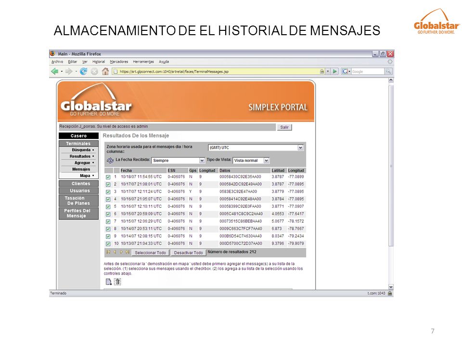Open the forward button history dropdown

[x=76, y=71]
